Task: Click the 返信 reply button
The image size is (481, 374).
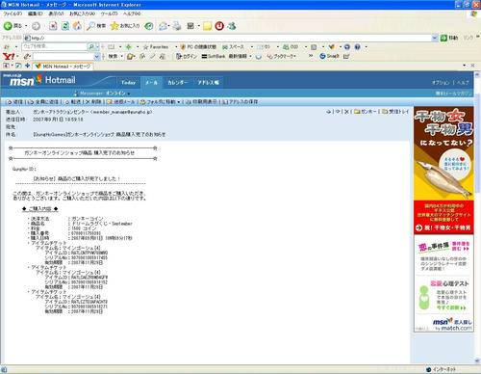Action: [14, 102]
